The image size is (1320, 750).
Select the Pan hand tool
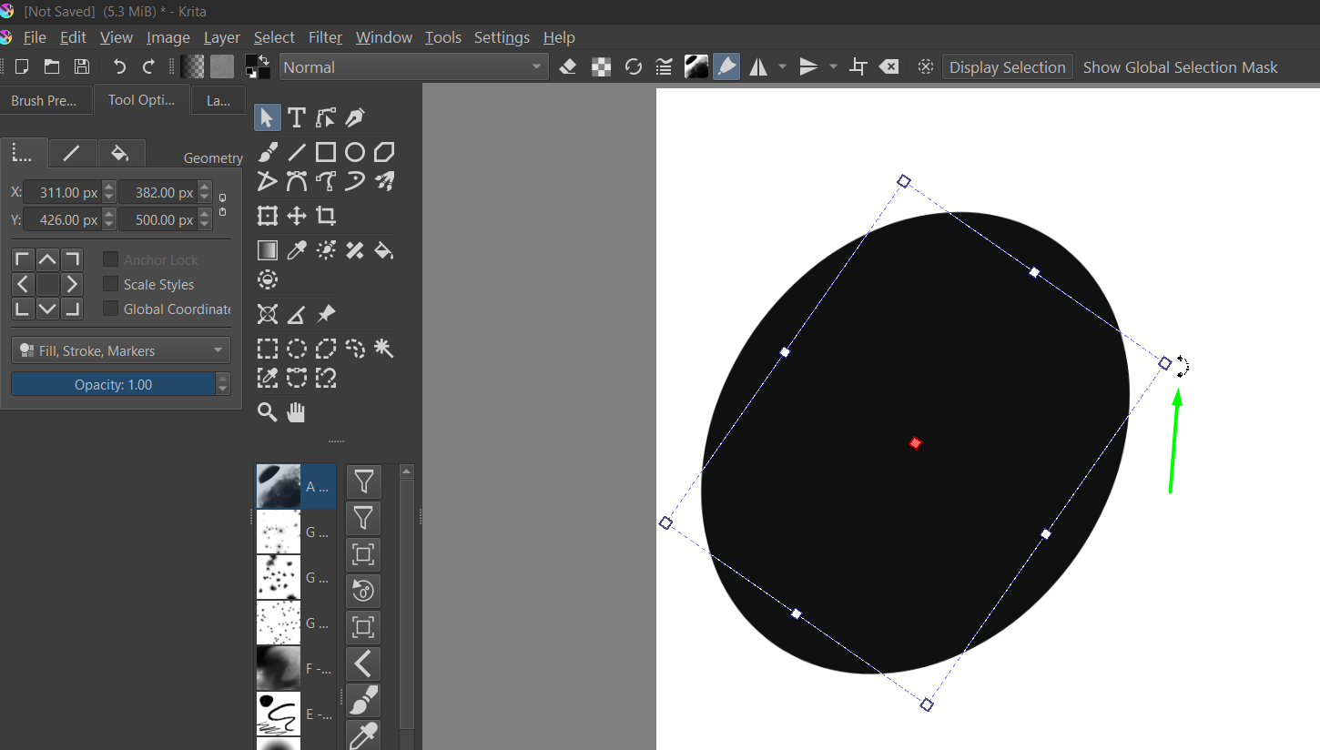point(297,412)
